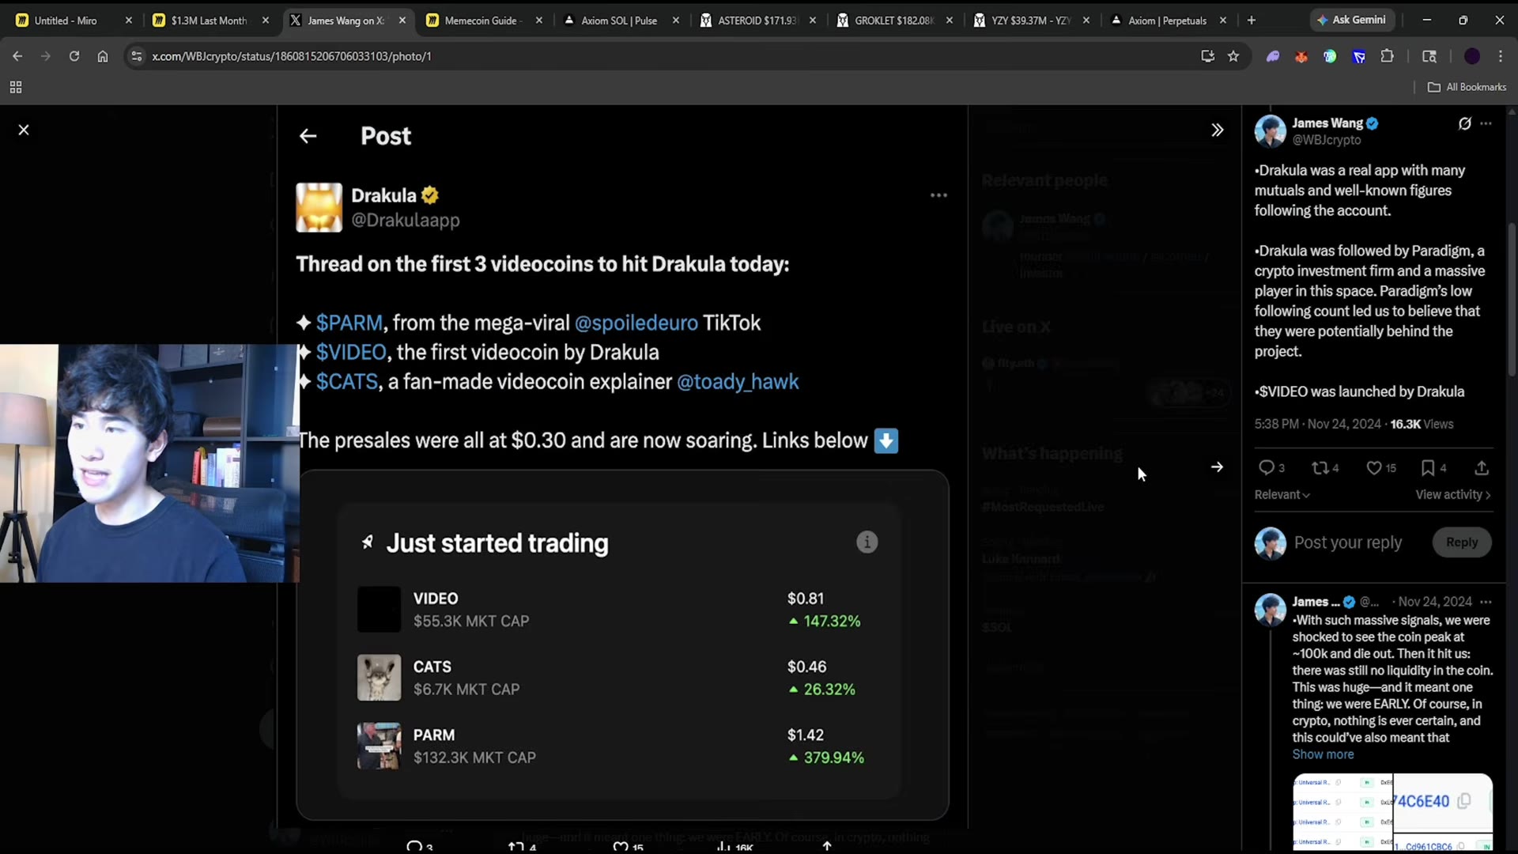Switch to the ASTEROID $171.93 tab
The width and height of the screenshot is (1518, 854).
[x=756, y=21]
